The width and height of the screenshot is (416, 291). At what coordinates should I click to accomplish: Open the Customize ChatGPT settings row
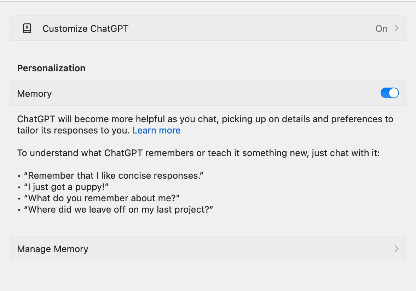pyautogui.click(x=85, y=29)
